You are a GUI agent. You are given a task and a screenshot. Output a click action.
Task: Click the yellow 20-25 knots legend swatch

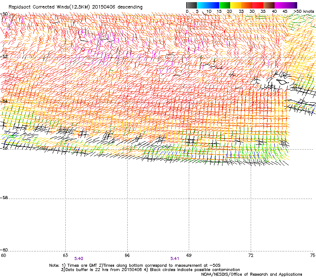[236, 5]
